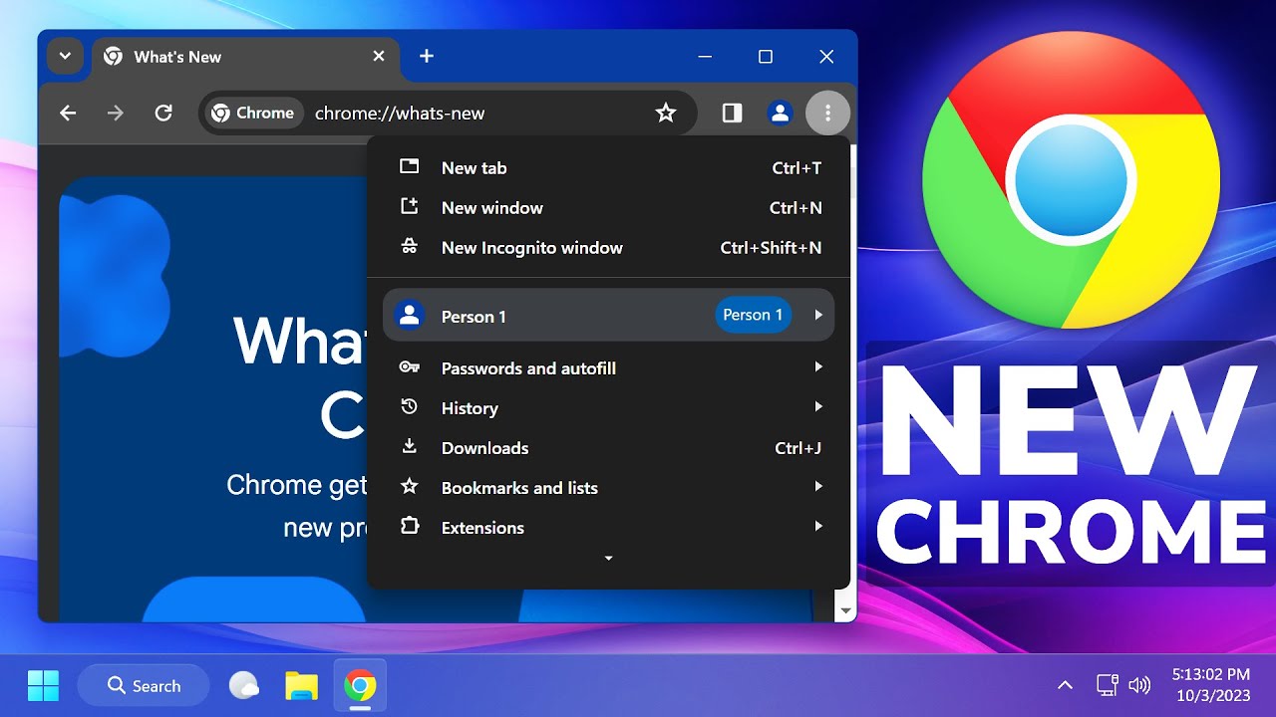This screenshot has height=717, width=1276.
Task: Click the New window menu icon
Action: pos(409,206)
